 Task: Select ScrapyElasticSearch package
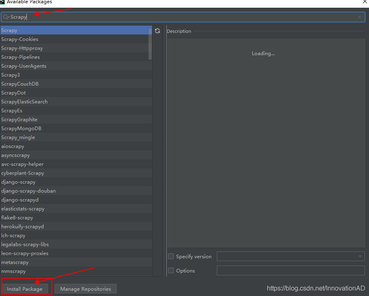[x=76, y=101]
